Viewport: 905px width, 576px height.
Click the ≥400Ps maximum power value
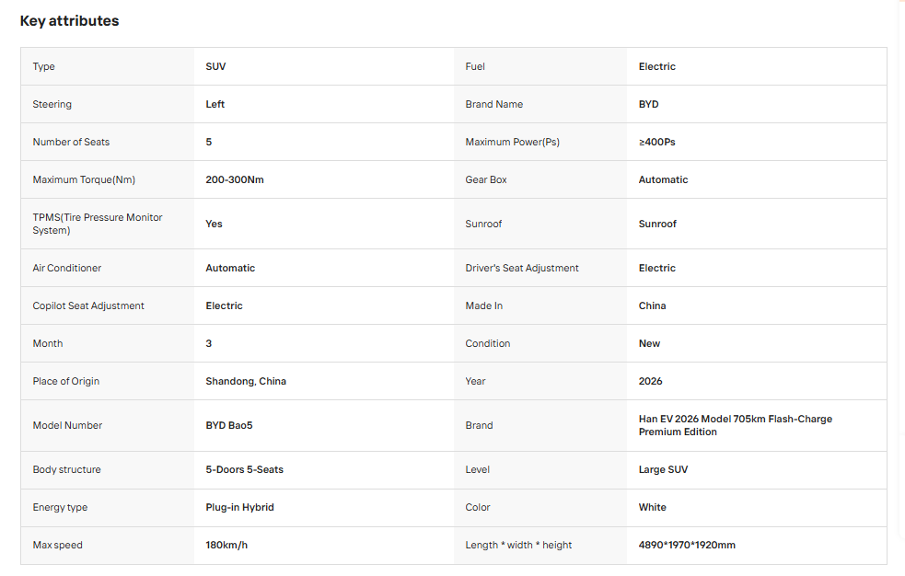point(656,142)
